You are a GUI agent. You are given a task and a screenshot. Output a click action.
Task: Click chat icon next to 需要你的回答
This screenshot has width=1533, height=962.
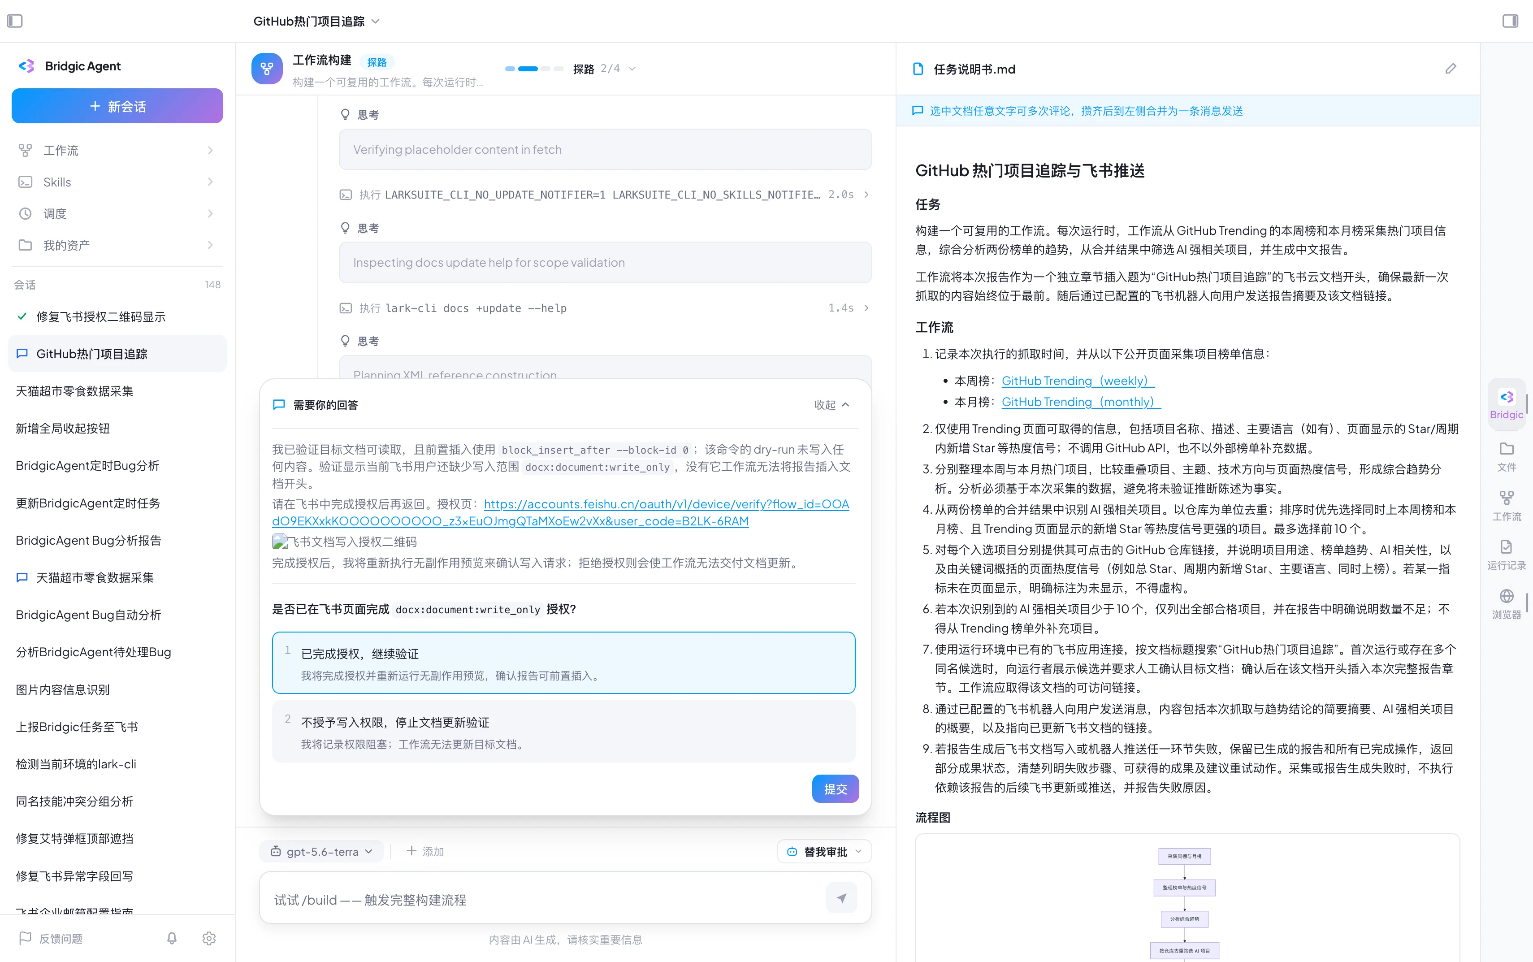pos(279,405)
